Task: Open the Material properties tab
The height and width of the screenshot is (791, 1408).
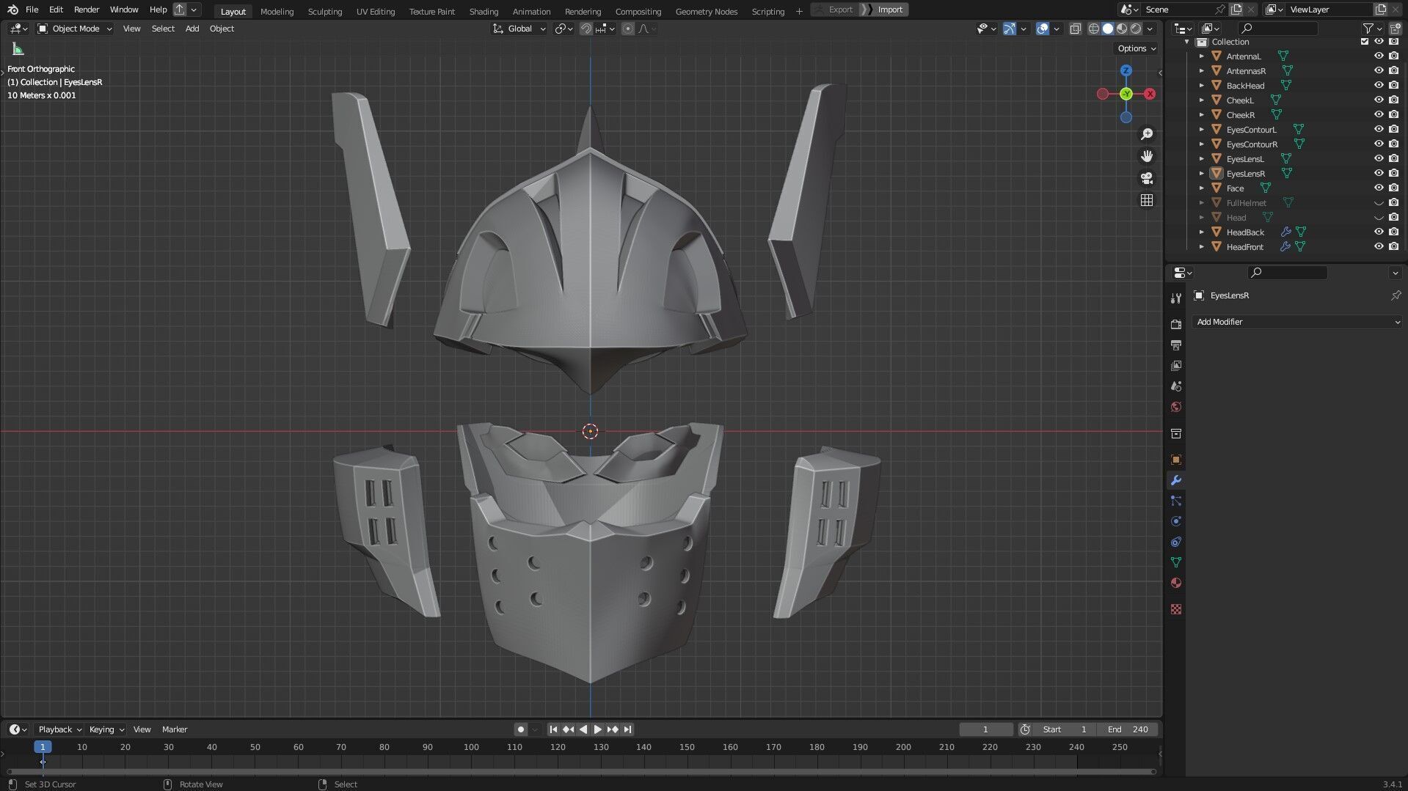Action: pos(1176,583)
